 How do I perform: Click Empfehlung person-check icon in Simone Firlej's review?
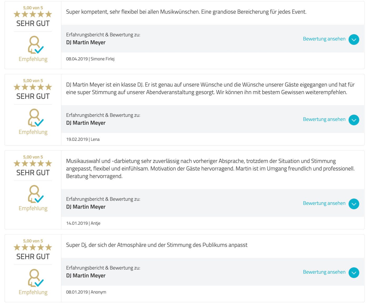click(36, 45)
